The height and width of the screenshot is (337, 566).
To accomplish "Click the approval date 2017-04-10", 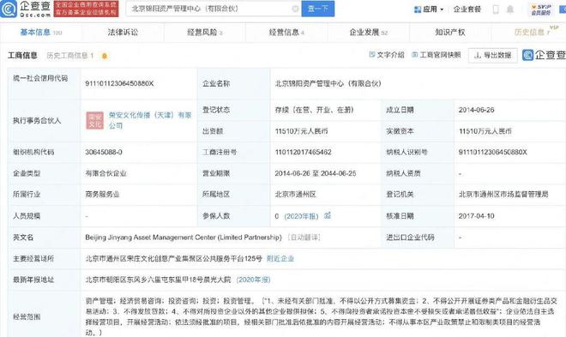I will tap(476, 216).
